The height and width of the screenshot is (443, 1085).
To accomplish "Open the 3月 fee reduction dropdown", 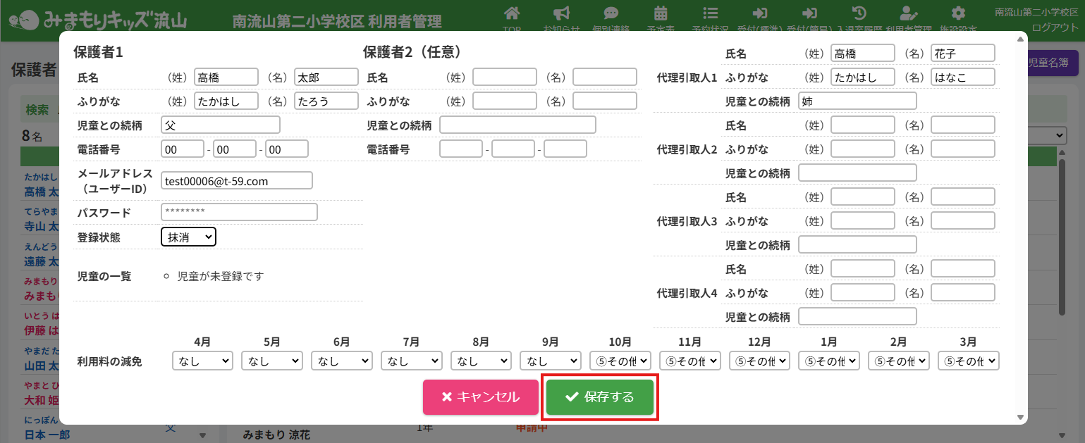I will point(969,361).
